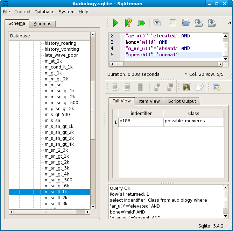Switch to the Item View tab
The width and height of the screenshot is (233, 231).
tap(149, 101)
